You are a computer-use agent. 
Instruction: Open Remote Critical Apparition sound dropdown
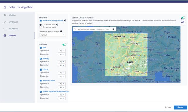tap(62, 84)
